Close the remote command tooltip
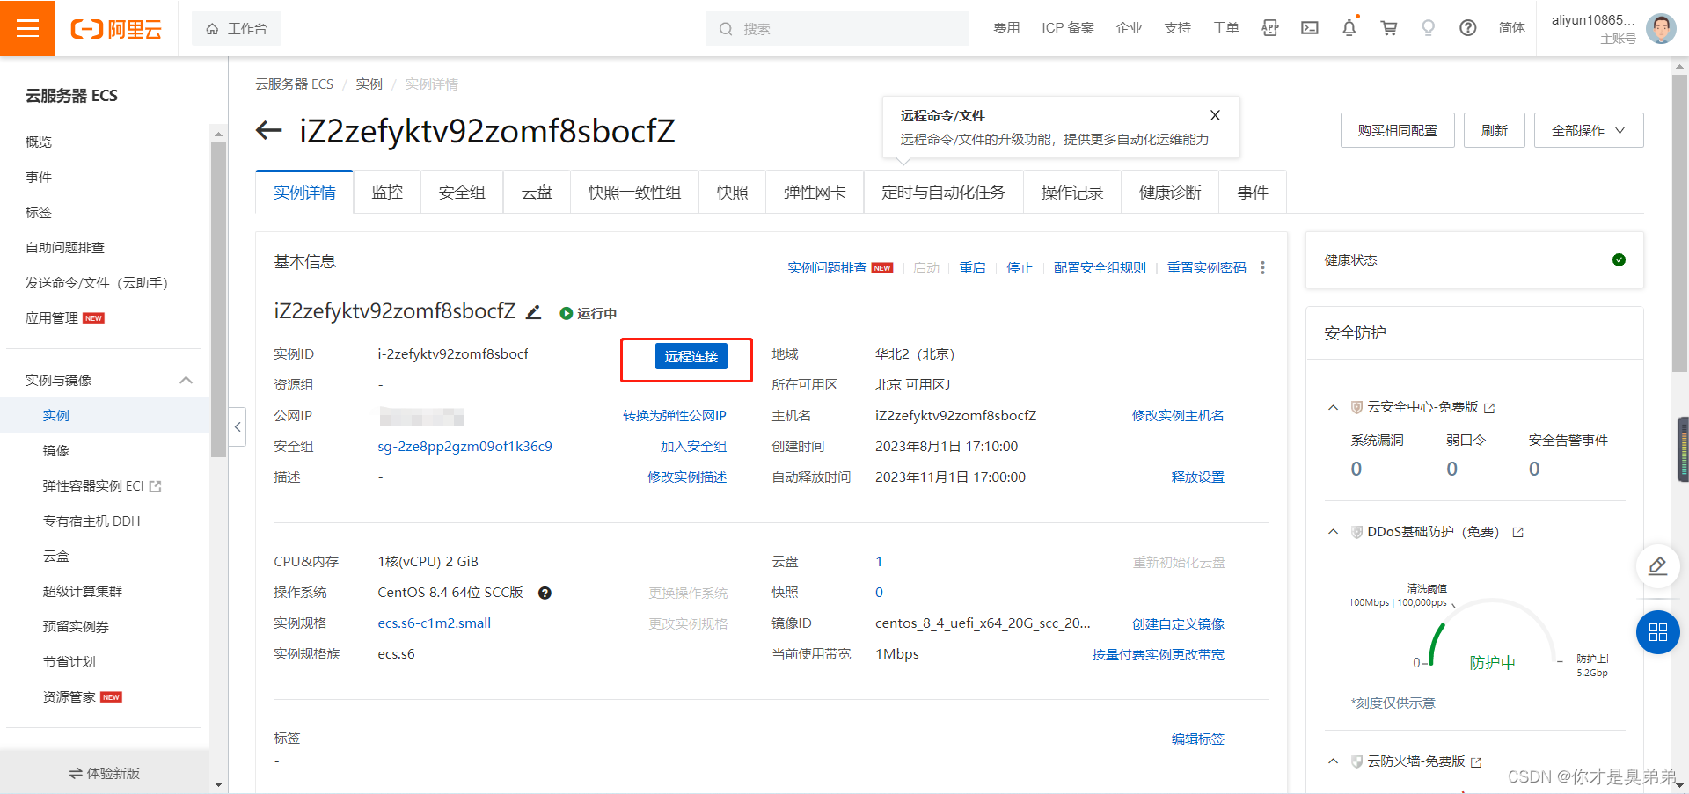The width and height of the screenshot is (1689, 794). (x=1215, y=115)
